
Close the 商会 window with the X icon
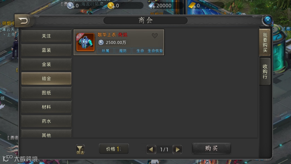[x=268, y=20]
